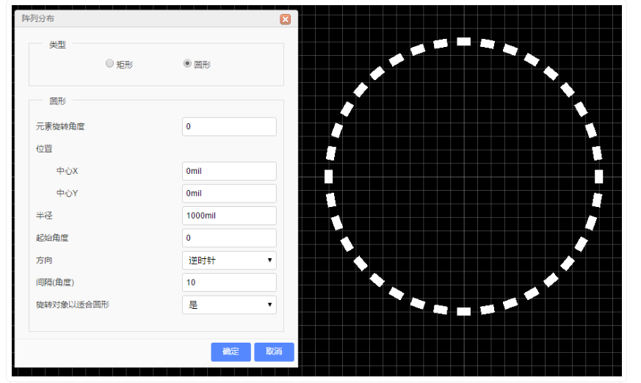Click the 半径 field showing 1000mil
Screen dimensions: 641x383
click(x=229, y=216)
